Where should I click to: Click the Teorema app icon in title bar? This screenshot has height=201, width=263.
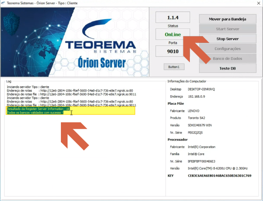click(3, 3)
